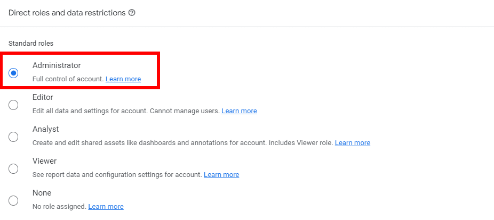Select the Administrator radio button
The width and height of the screenshot is (494, 220).
14,73
